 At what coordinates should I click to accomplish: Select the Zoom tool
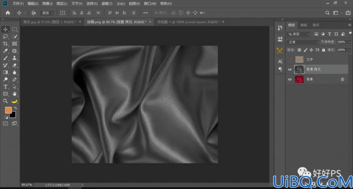[6, 101]
